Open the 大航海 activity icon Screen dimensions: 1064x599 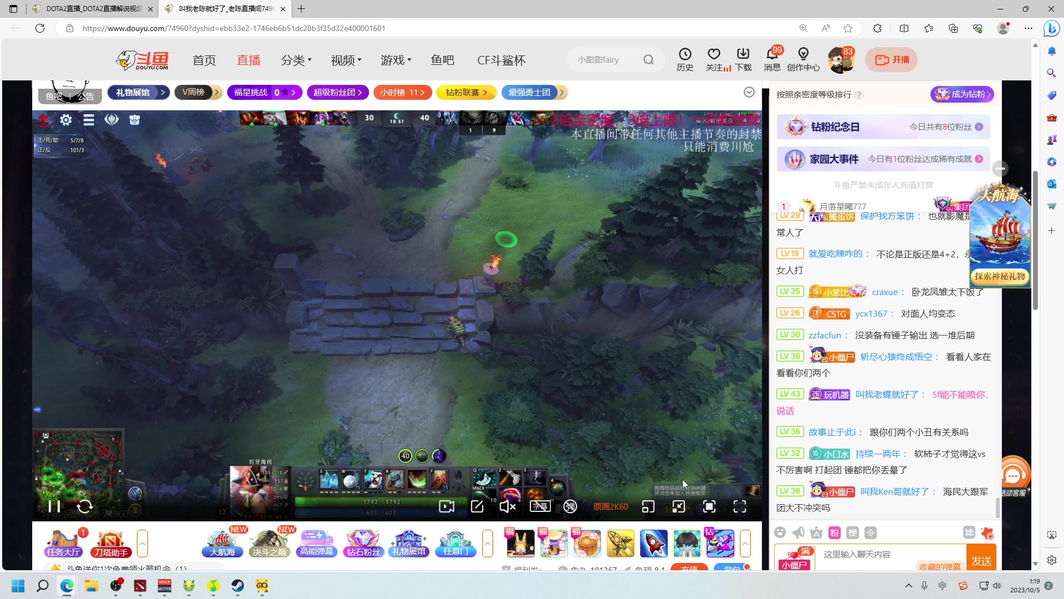point(222,543)
